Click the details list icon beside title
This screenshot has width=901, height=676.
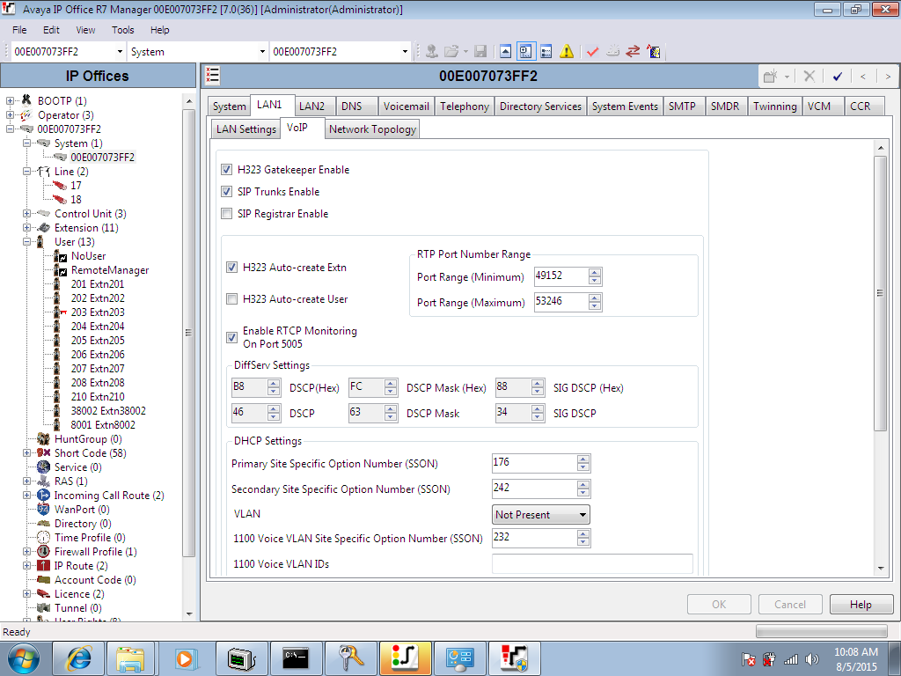coord(213,76)
